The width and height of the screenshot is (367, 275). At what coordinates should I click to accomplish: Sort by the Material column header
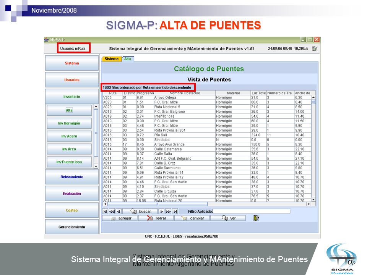click(x=233, y=93)
